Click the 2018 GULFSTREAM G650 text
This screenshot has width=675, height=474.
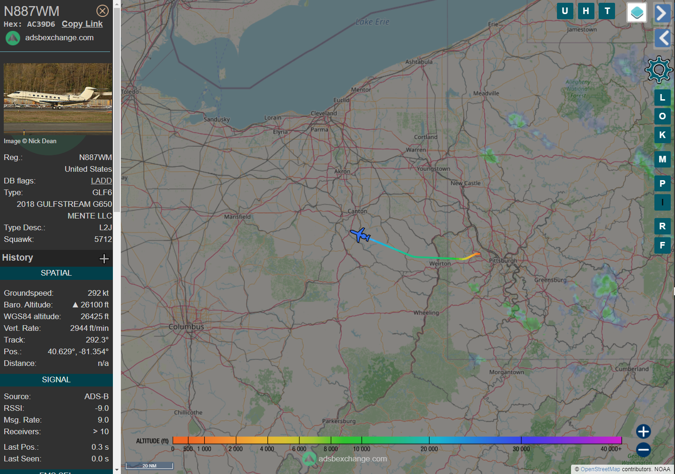(65, 204)
